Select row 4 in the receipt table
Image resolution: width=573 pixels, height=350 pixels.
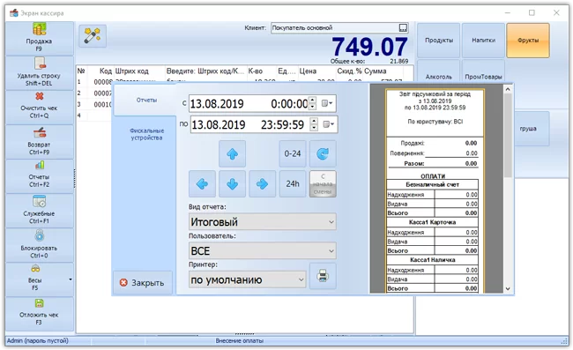[x=94, y=115]
